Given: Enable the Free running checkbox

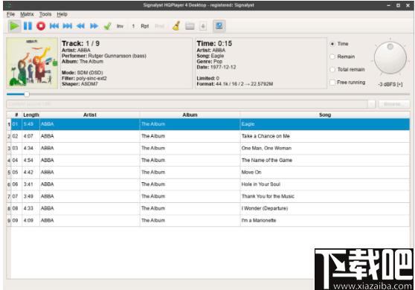Looking at the screenshot, I should pyautogui.click(x=332, y=83).
